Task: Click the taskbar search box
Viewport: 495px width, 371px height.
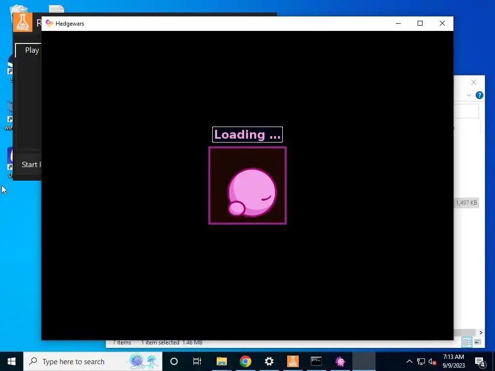Action: click(x=93, y=361)
